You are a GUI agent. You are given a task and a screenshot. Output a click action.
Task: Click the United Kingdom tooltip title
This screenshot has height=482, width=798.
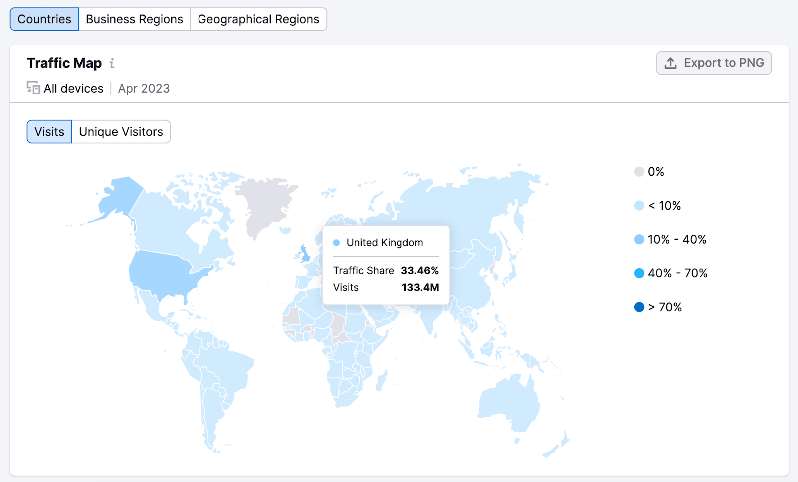coord(385,243)
